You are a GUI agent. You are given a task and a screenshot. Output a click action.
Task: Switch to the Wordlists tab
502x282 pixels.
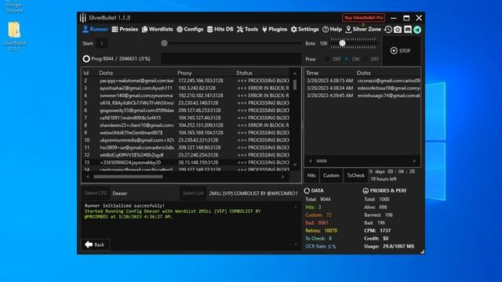[x=157, y=30]
